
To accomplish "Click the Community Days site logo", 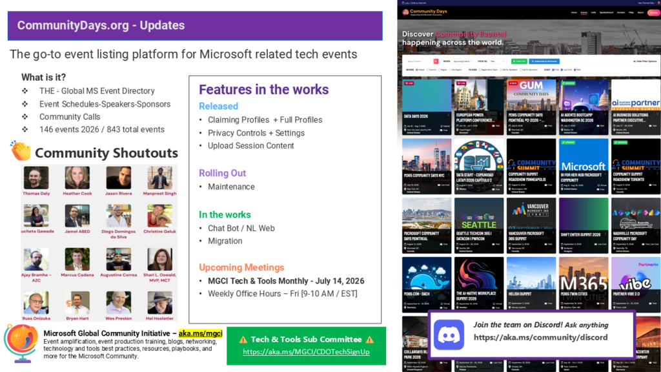I will pyautogui.click(x=425, y=12).
